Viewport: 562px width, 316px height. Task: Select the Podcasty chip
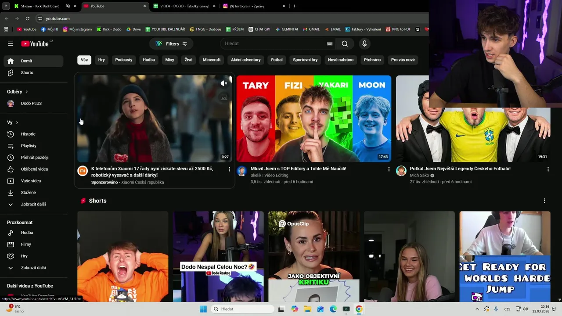[x=124, y=60]
